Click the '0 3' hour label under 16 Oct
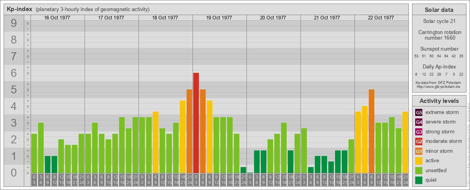Image resolution: width=470 pixels, height=190 pixels. point(34,180)
